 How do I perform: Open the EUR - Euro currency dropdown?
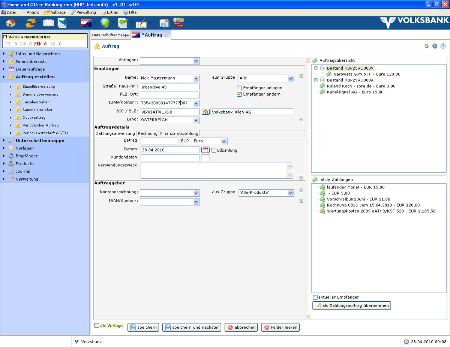pyautogui.click(x=224, y=141)
